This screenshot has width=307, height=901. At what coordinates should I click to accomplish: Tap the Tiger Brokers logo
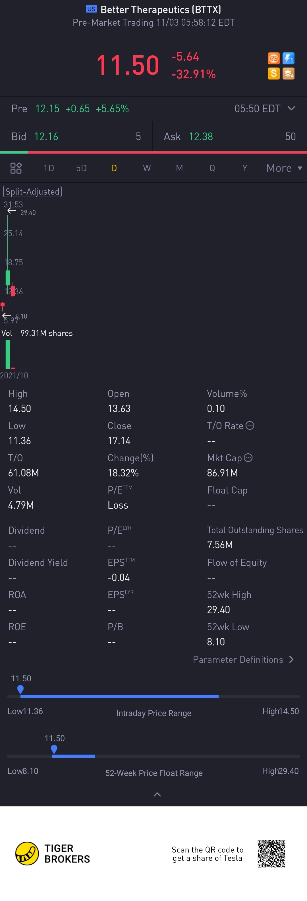coord(52,853)
